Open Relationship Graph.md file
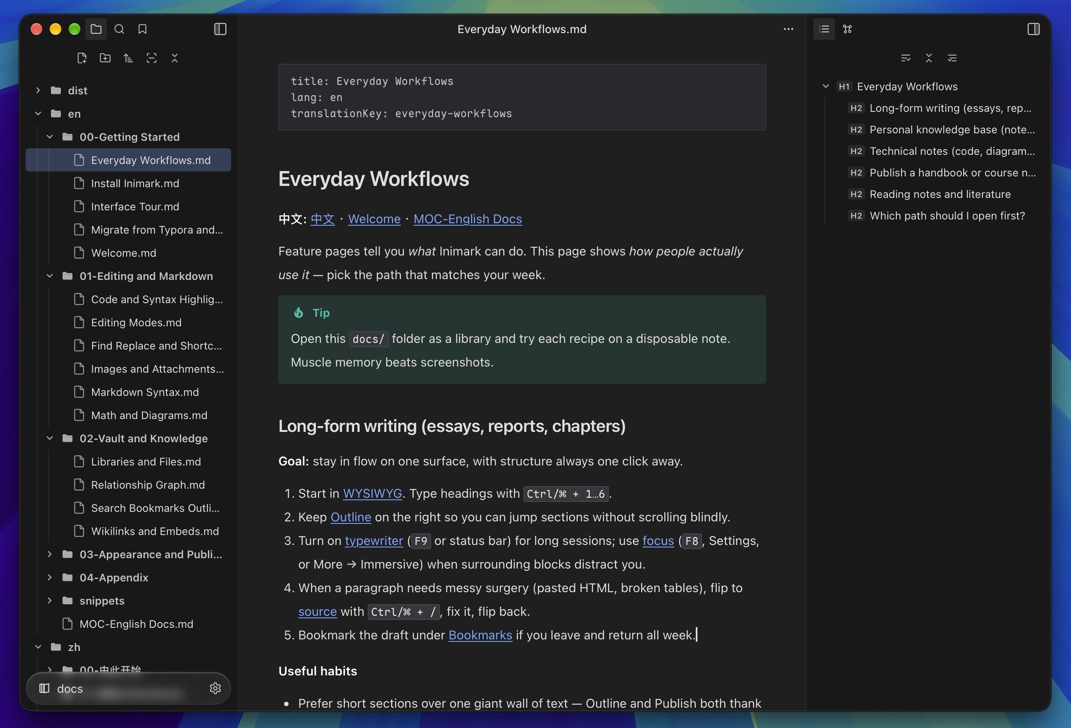Image resolution: width=1071 pixels, height=728 pixels. [128, 485]
